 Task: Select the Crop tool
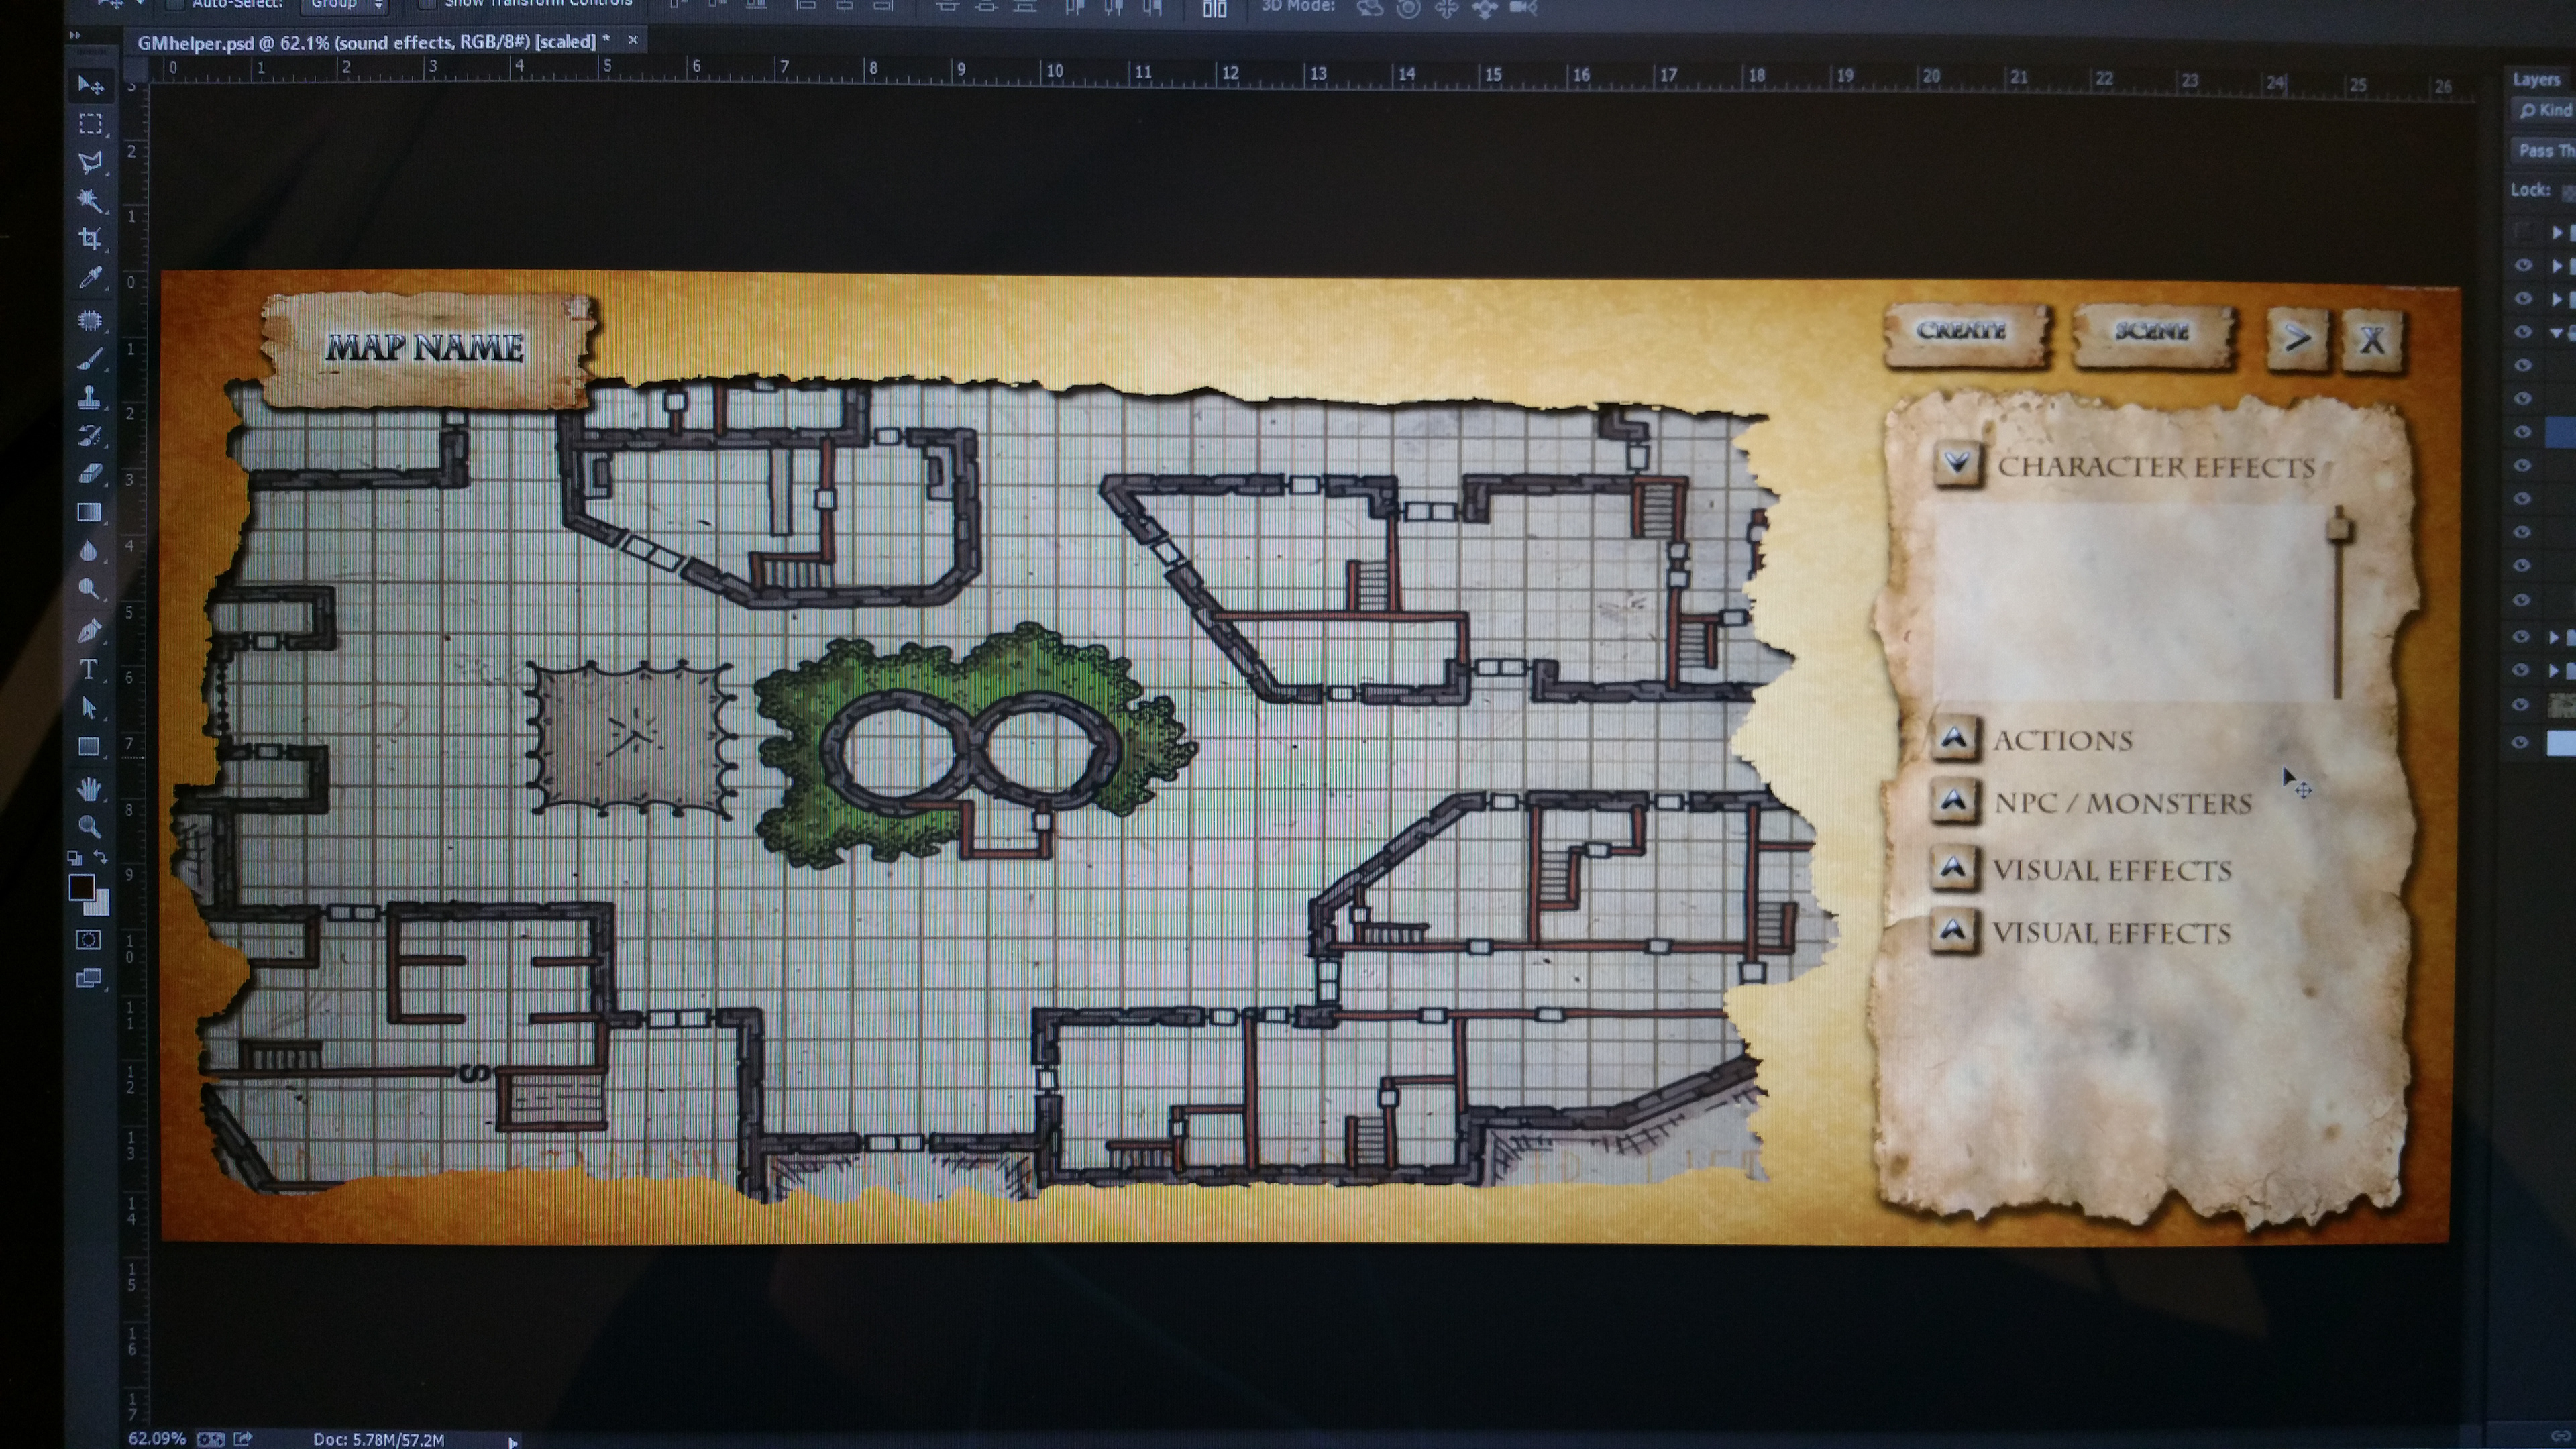(x=90, y=238)
